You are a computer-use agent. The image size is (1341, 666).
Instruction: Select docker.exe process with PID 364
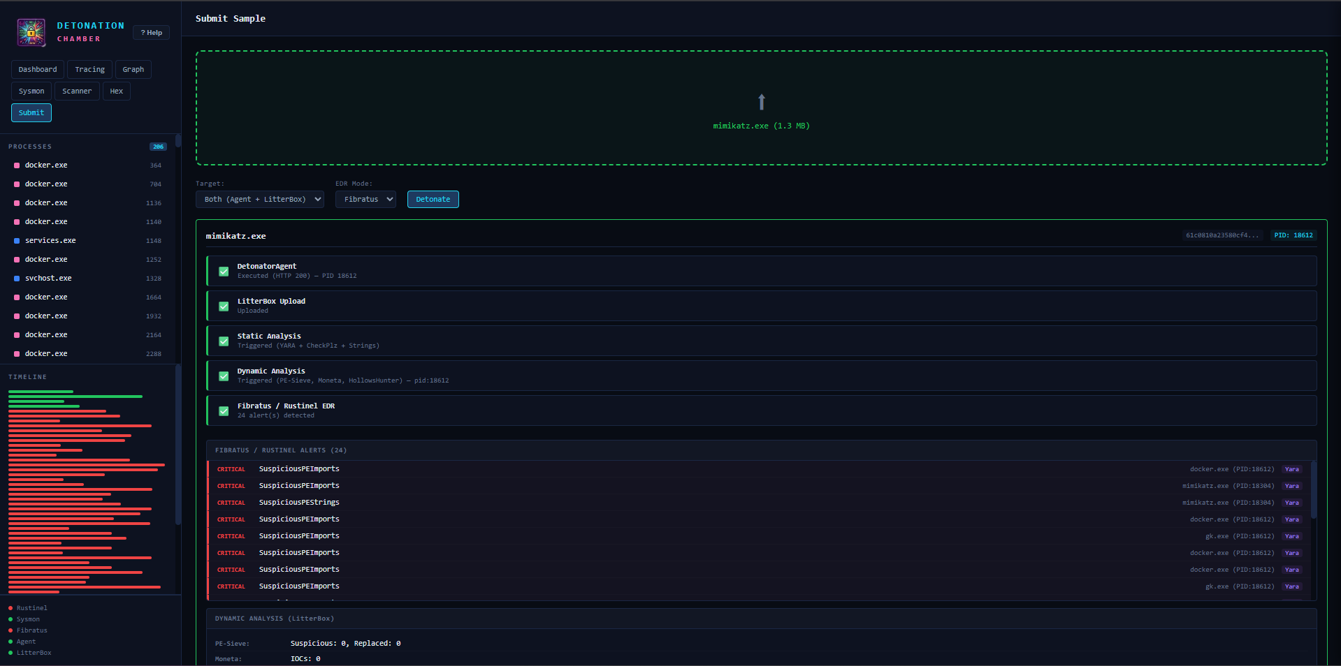87,165
